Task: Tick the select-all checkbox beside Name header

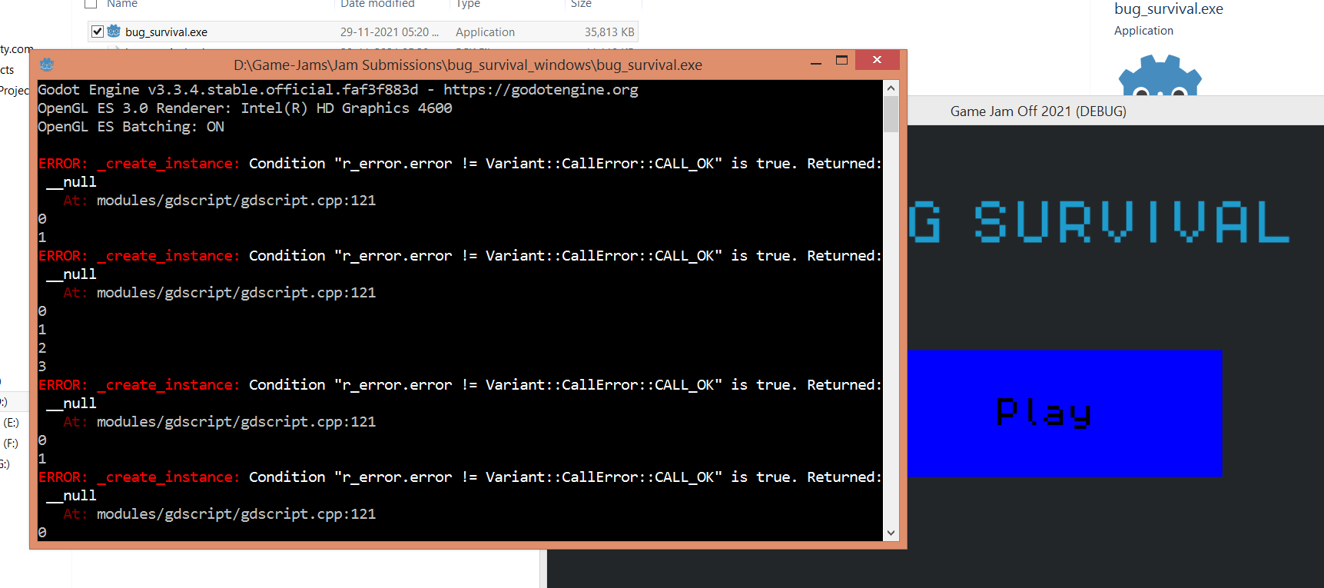Action: (91, 4)
